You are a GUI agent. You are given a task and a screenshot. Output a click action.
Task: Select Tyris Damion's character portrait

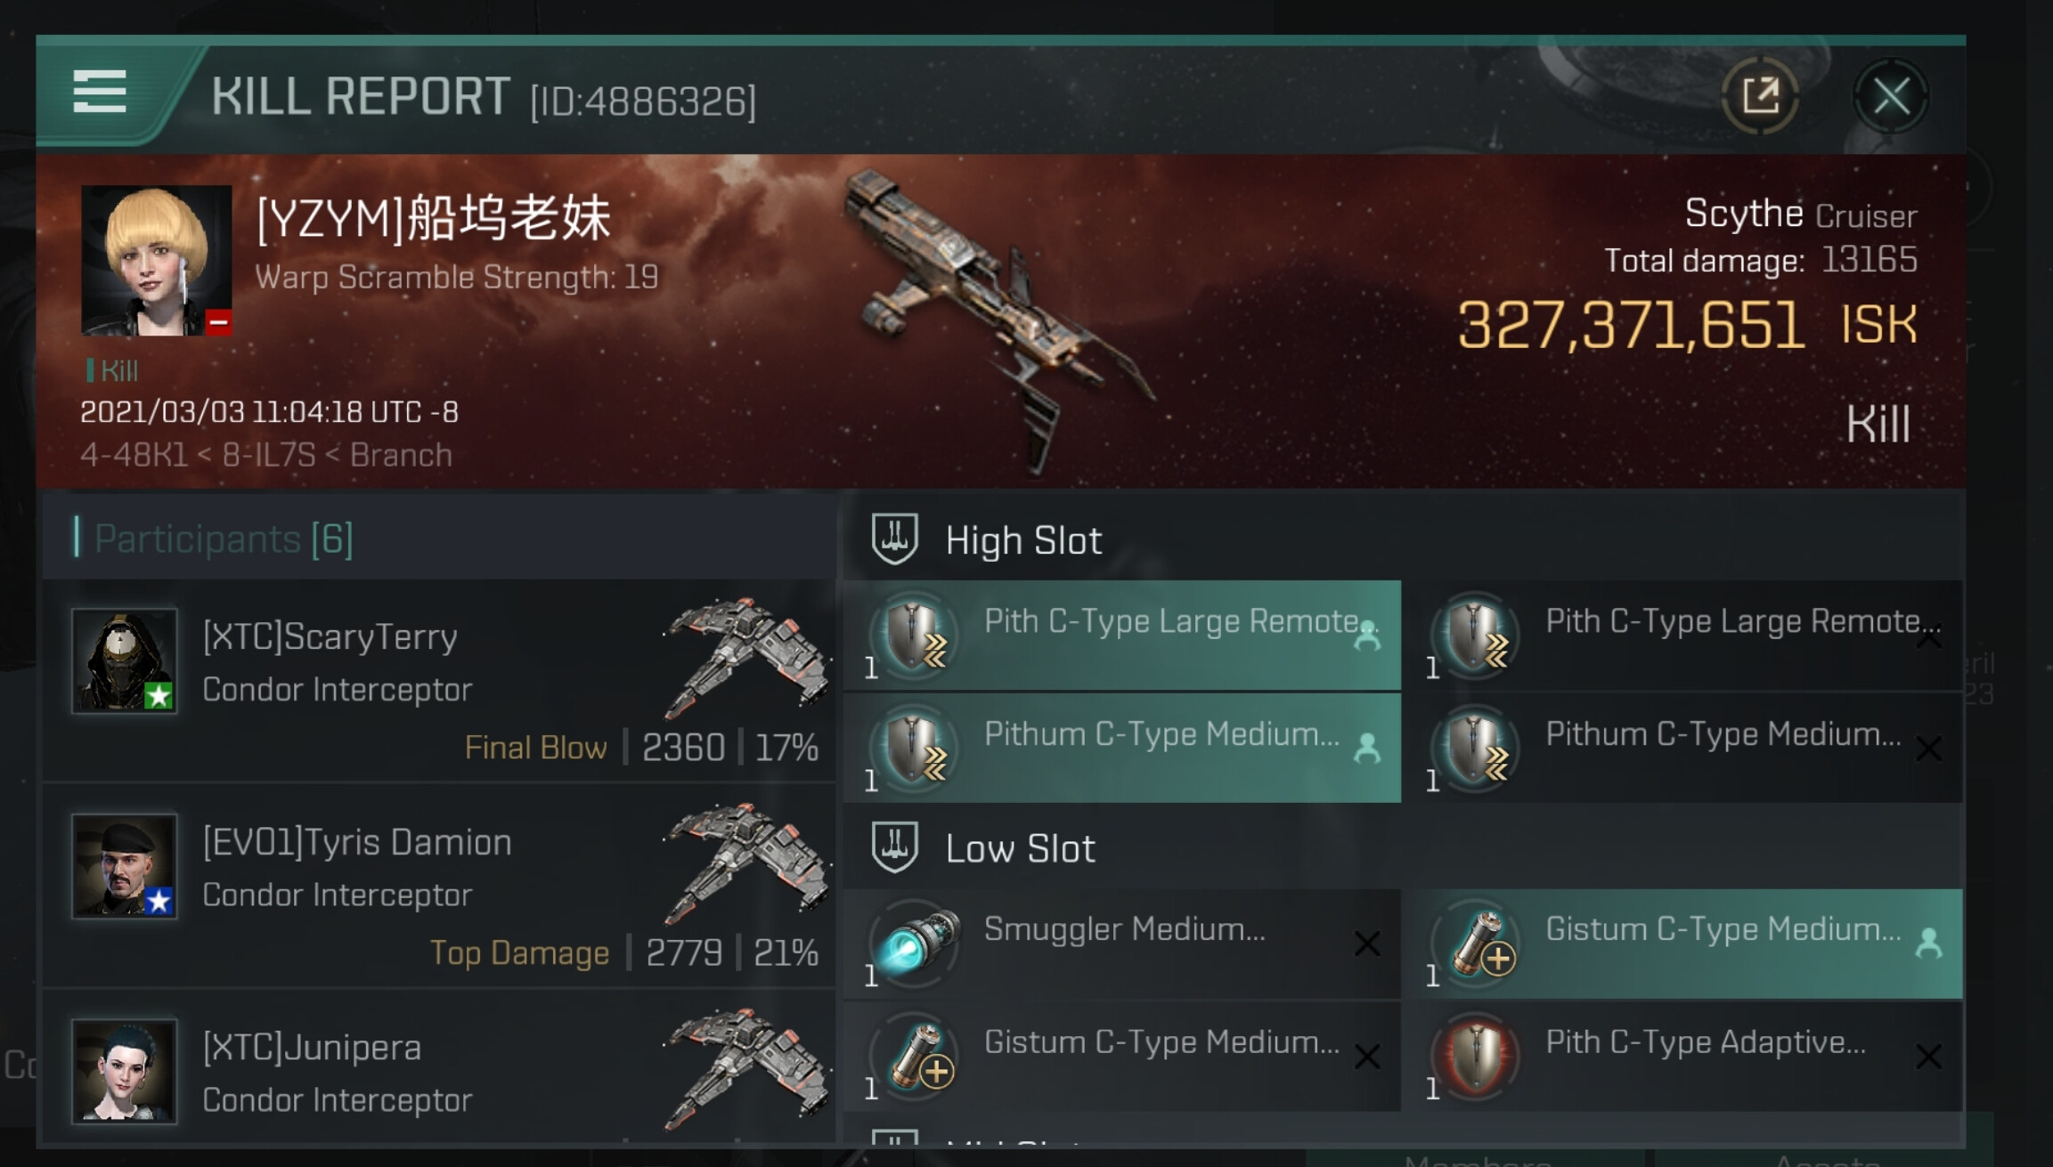[125, 866]
